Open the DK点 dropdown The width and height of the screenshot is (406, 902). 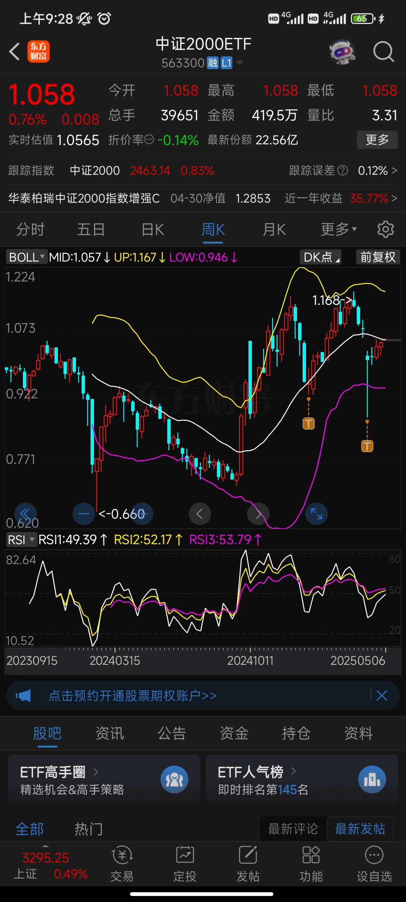pos(321,257)
